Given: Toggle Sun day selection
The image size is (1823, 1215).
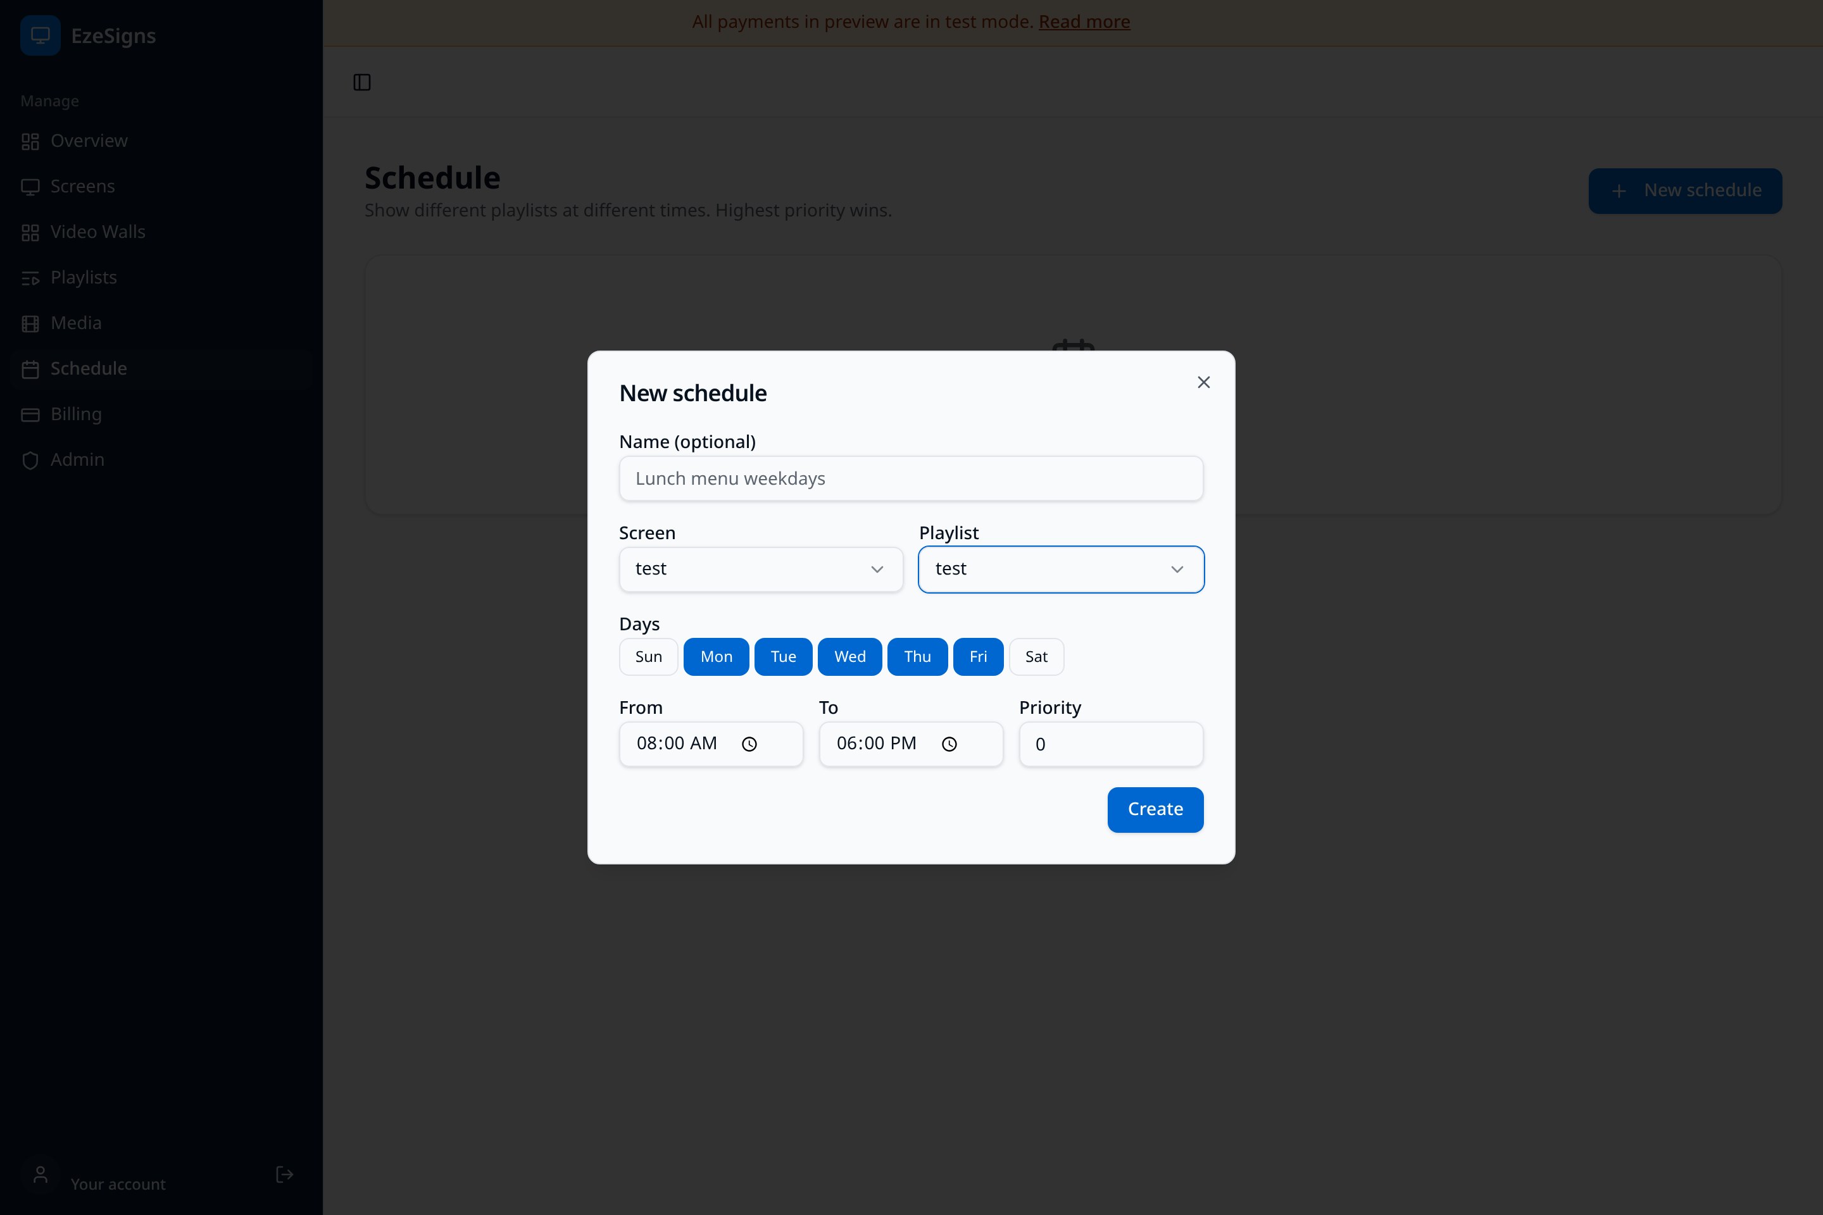Looking at the screenshot, I should (x=649, y=657).
